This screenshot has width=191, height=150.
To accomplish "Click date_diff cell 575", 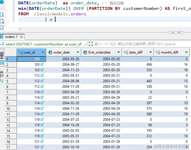I will (x=138, y=109).
